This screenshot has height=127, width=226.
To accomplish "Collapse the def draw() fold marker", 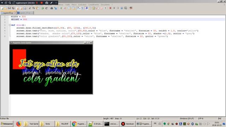I will click(10, 25).
